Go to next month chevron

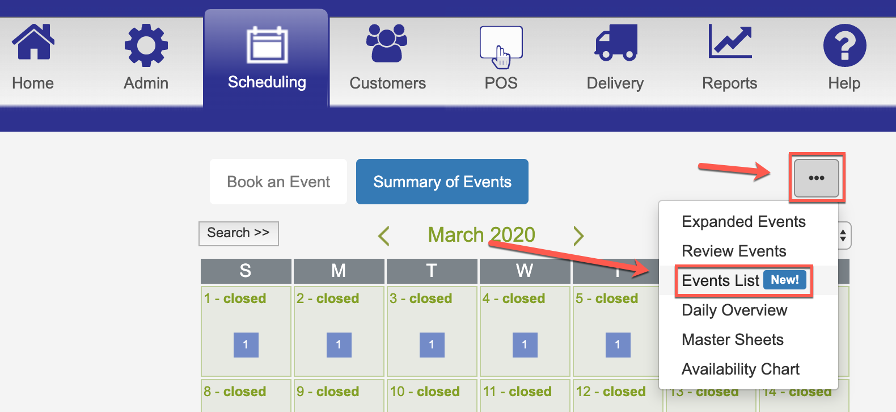pos(578,236)
